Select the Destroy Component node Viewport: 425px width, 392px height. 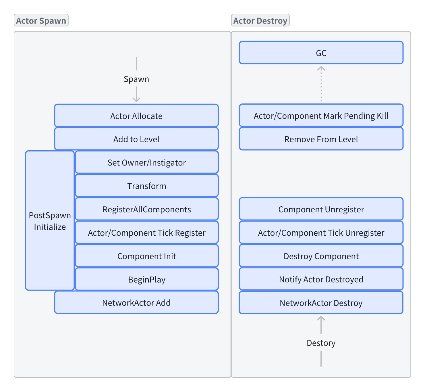coord(321,256)
